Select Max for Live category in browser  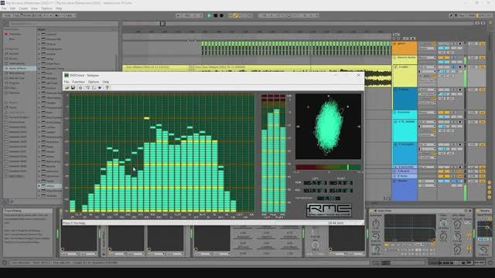[16, 78]
